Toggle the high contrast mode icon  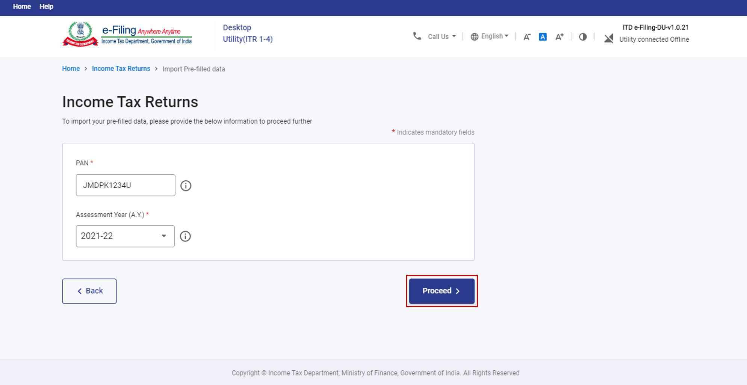pyautogui.click(x=583, y=37)
